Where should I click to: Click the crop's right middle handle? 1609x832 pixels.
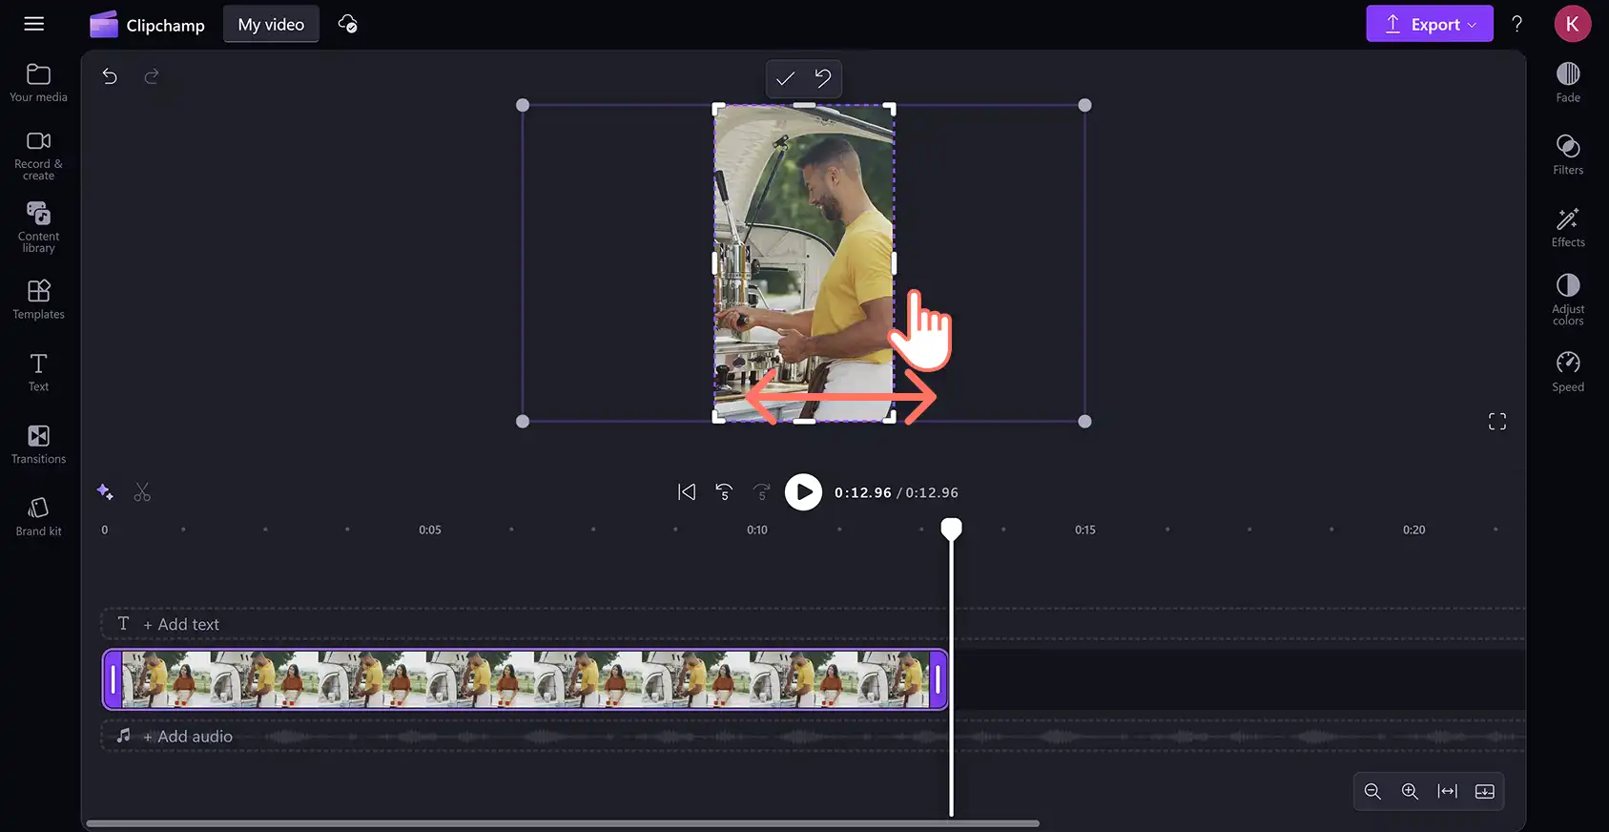click(x=894, y=262)
